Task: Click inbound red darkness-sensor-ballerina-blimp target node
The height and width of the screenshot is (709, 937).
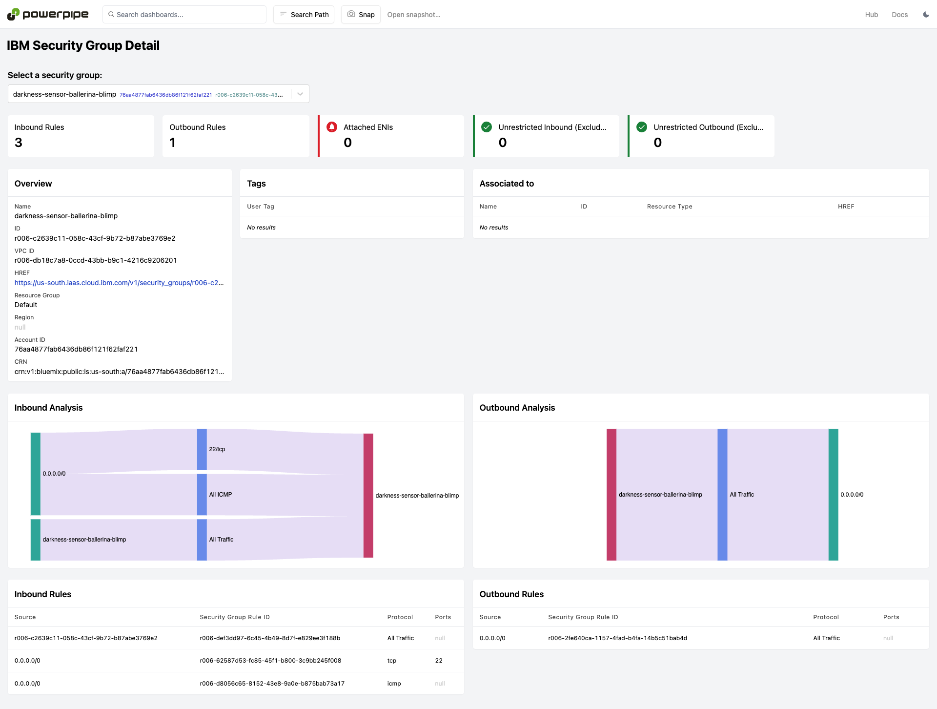Action: pyautogui.click(x=368, y=495)
